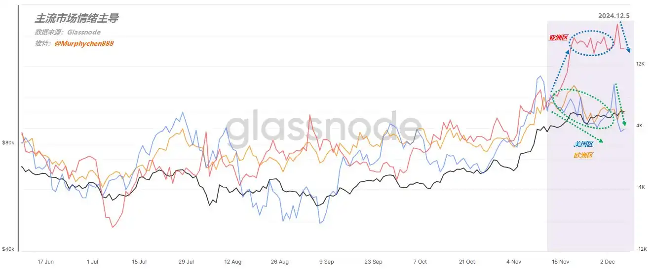Screen dimensions: 652x270
Task: Click the -12K right axis label
Action: click(640, 249)
